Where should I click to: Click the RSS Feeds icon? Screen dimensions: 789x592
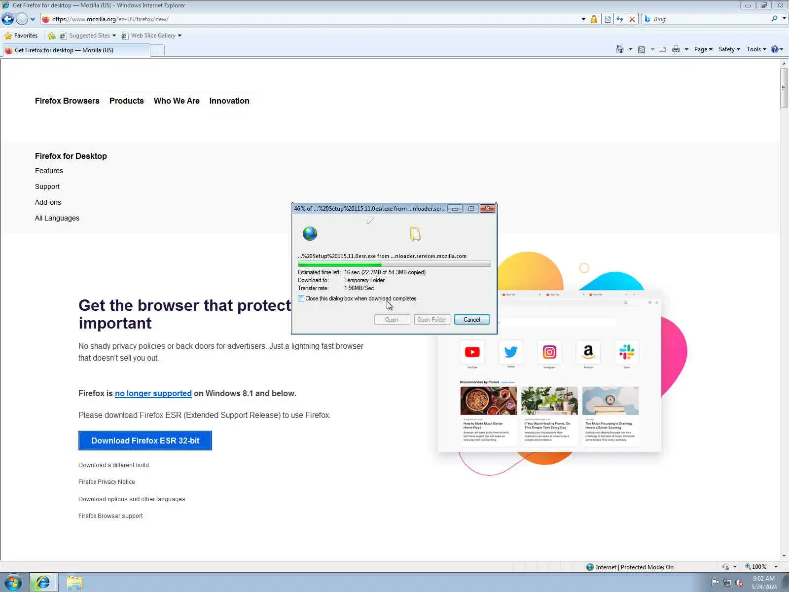tap(642, 49)
